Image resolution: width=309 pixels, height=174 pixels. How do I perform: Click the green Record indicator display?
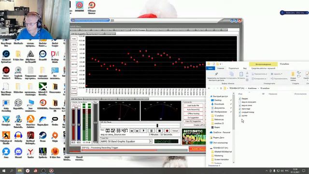pos(166,141)
